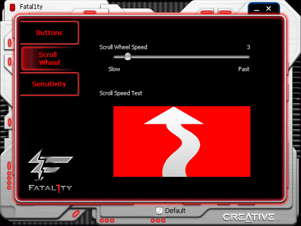Switch to the Sensitivity tab
301x226 pixels.
click(49, 84)
